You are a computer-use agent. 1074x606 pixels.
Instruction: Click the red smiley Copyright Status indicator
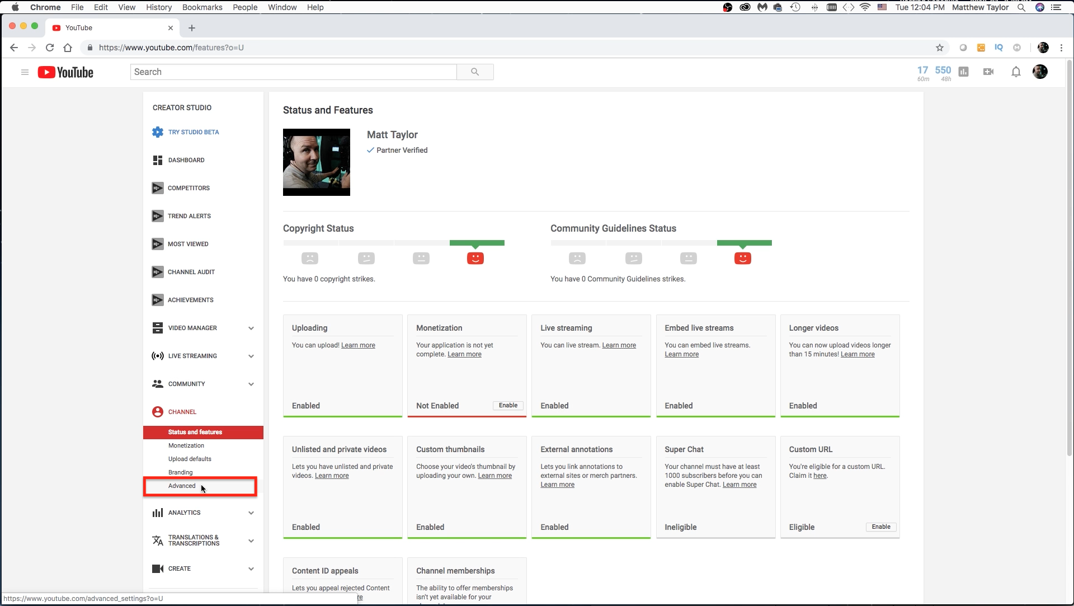click(475, 258)
